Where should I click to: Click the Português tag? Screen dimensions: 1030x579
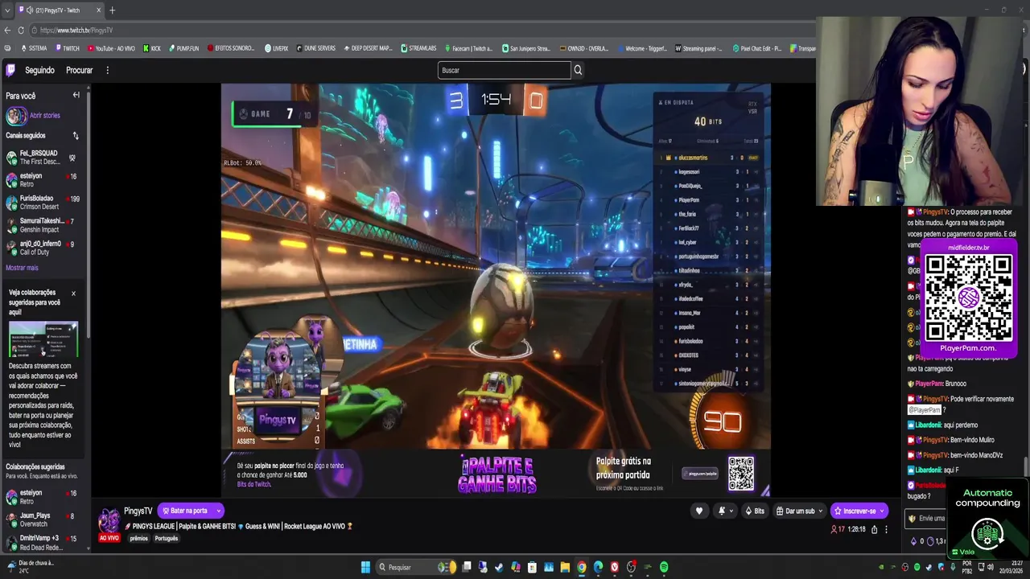coord(166,538)
